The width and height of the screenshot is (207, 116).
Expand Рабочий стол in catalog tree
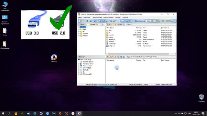click(x=79, y=66)
